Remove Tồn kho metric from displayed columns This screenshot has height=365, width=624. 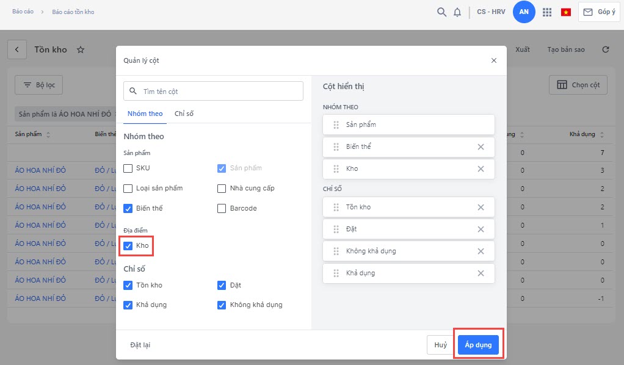(481, 207)
